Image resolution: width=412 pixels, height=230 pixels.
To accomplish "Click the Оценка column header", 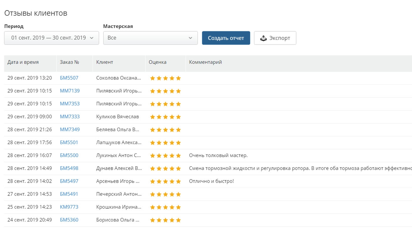I will 158,62.
